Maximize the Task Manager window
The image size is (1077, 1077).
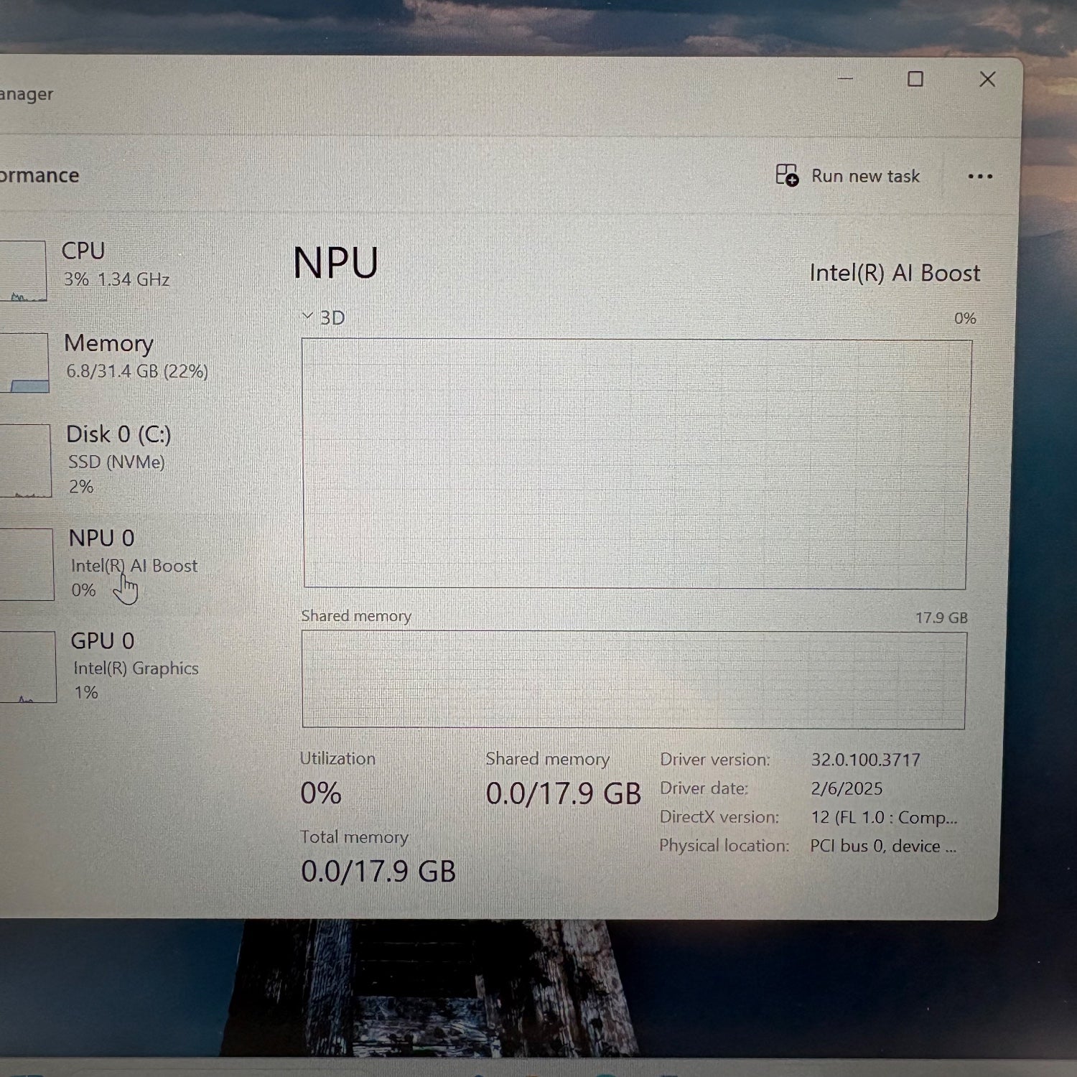(x=915, y=79)
